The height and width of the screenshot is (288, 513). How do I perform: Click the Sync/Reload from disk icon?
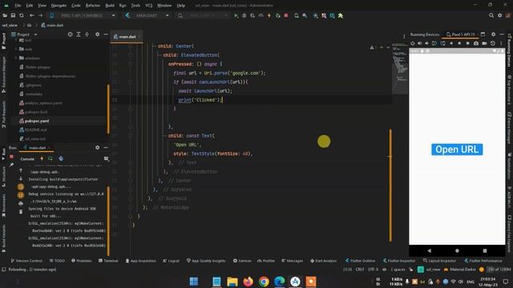point(22,16)
